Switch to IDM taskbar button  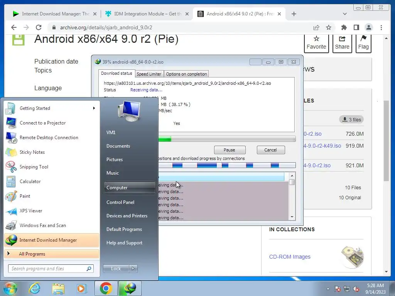coord(130,288)
